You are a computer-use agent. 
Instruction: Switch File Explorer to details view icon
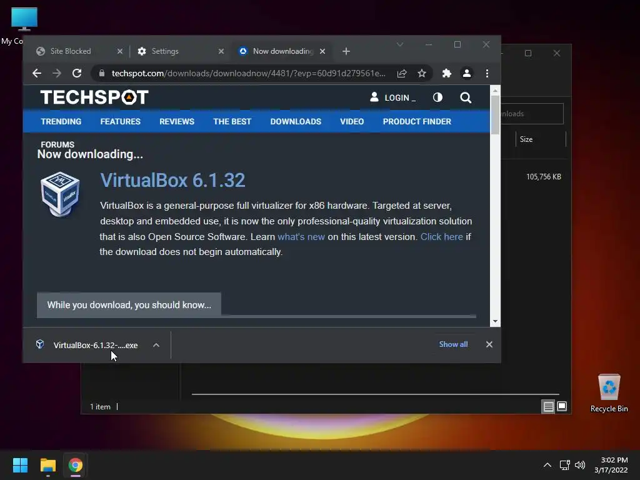coord(548,406)
